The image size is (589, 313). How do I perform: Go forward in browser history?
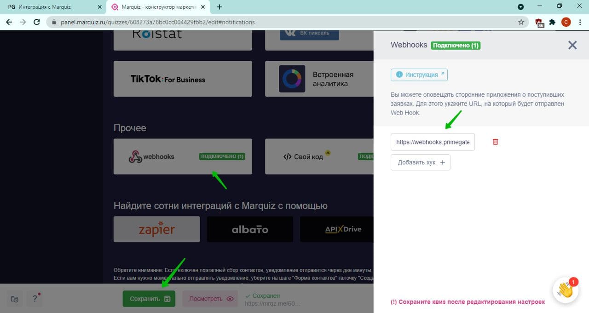(23, 22)
